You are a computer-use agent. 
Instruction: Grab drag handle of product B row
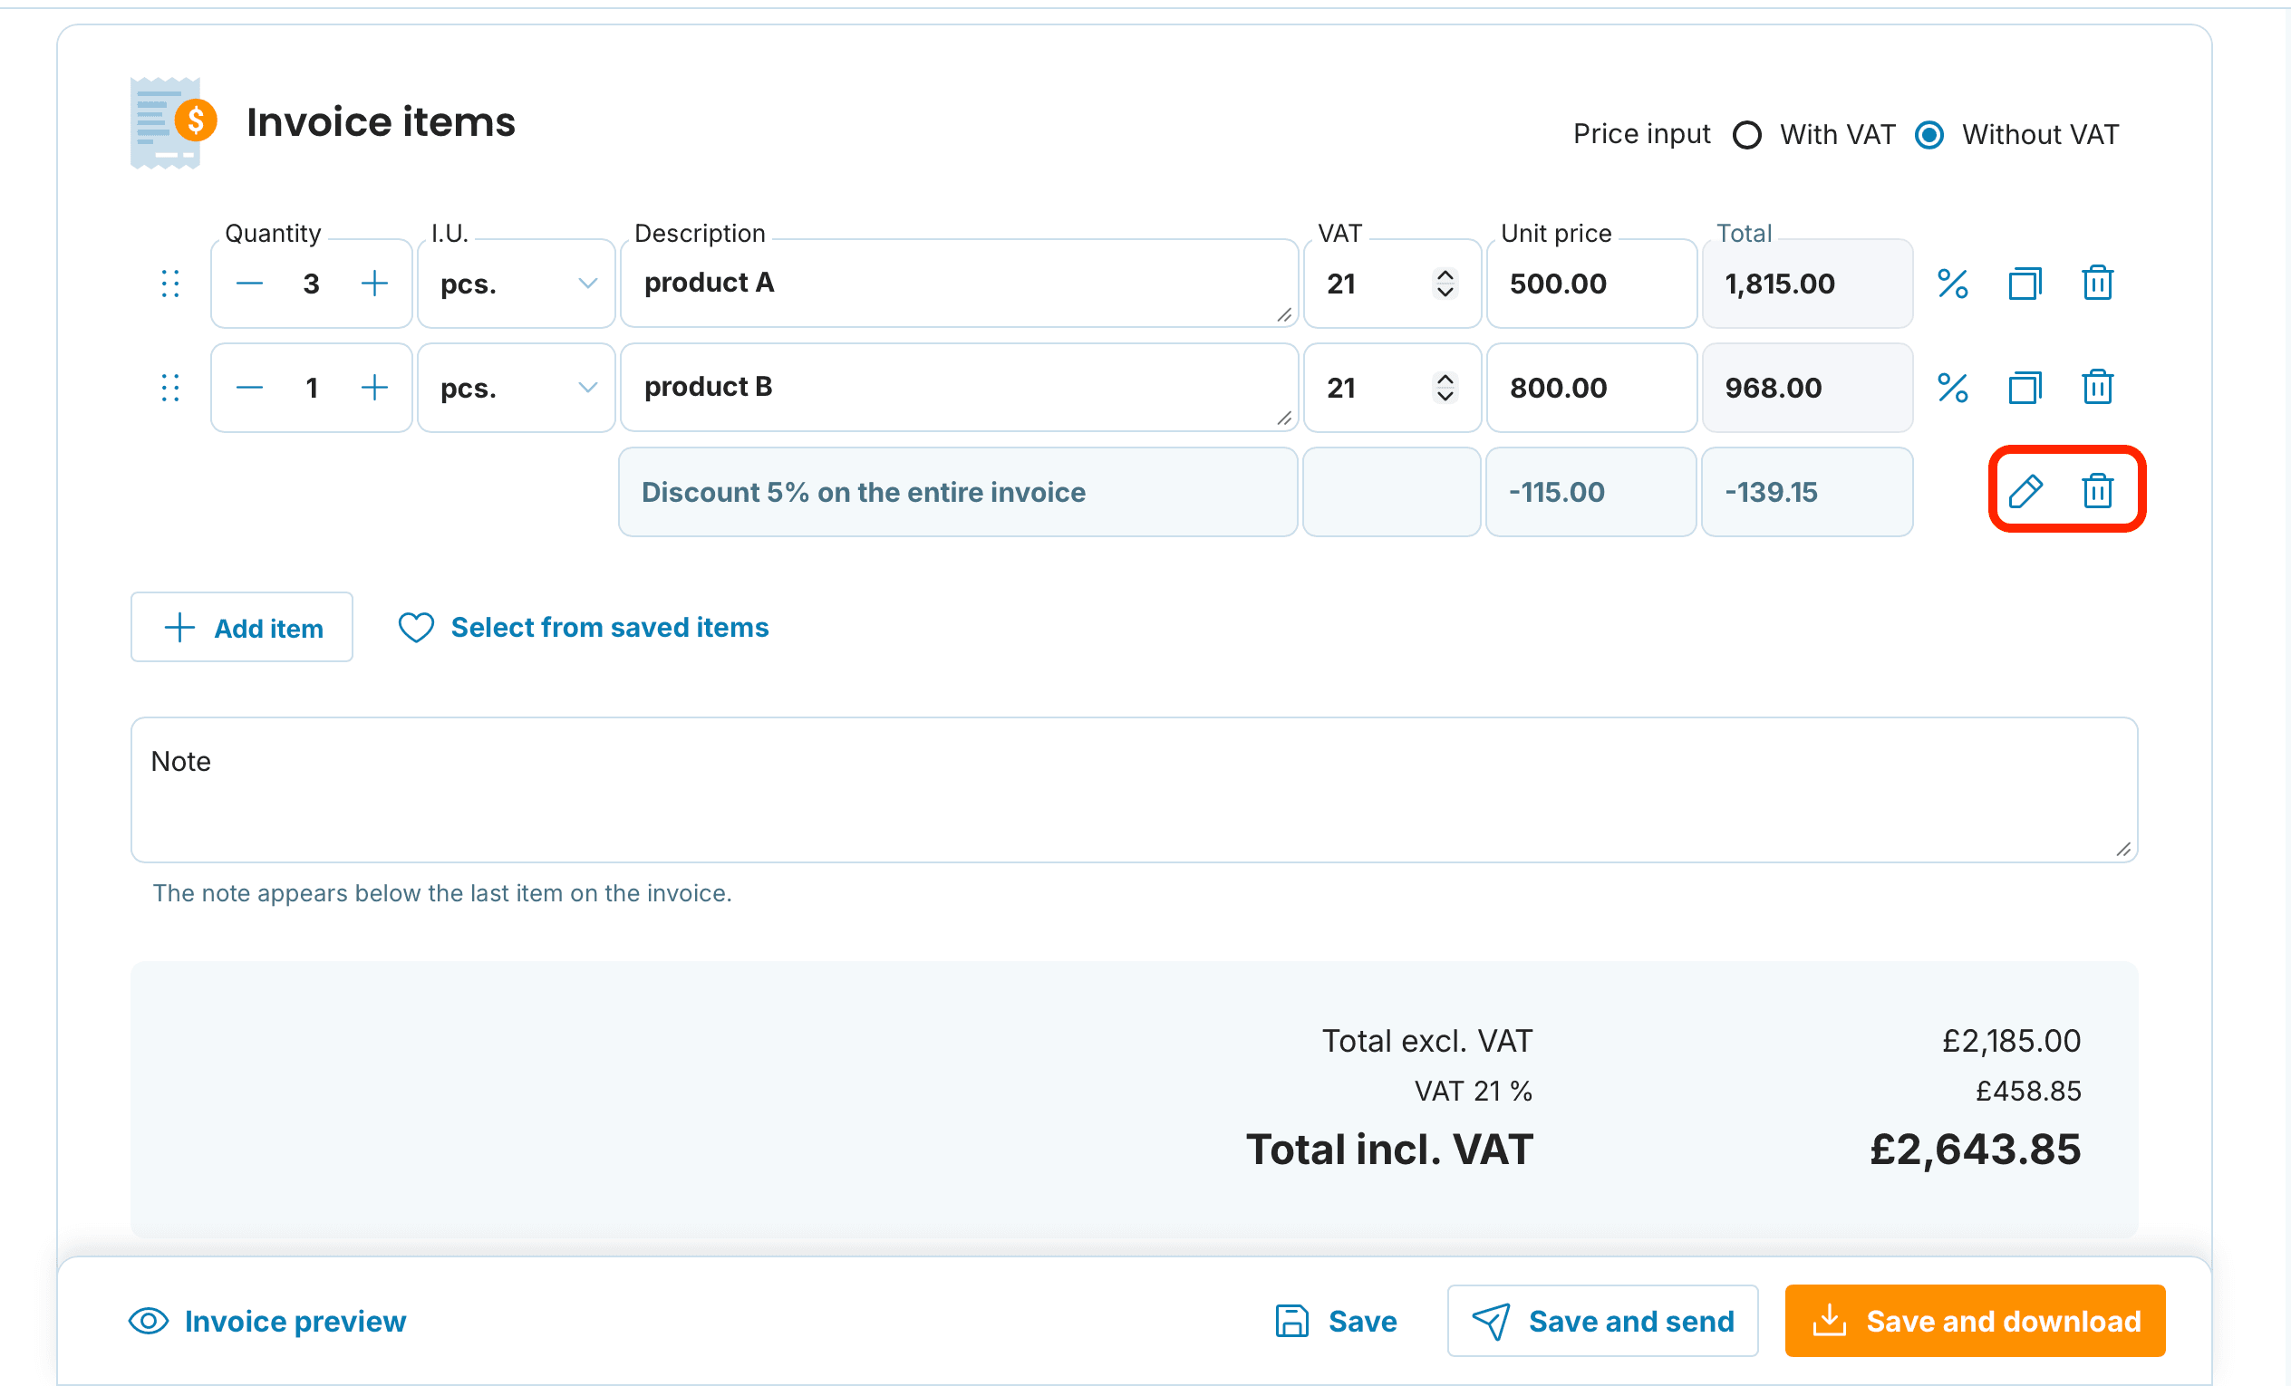[170, 388]
